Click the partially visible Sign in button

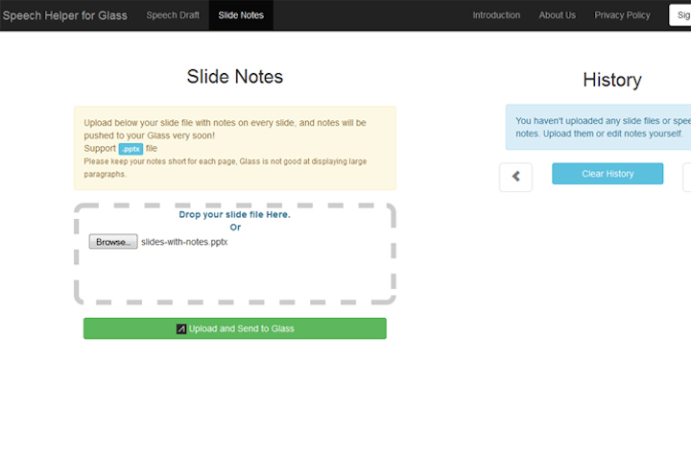point(680,15)
